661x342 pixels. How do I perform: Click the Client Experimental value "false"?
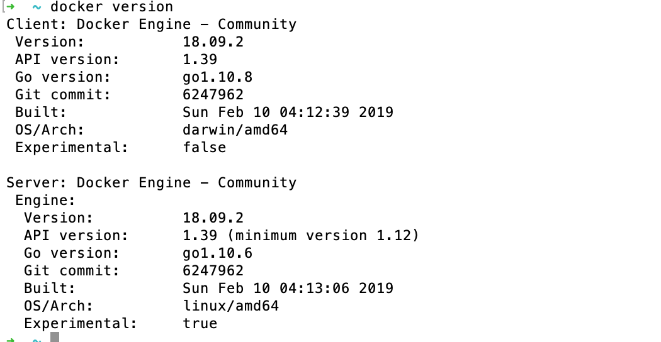coord(204,148)
